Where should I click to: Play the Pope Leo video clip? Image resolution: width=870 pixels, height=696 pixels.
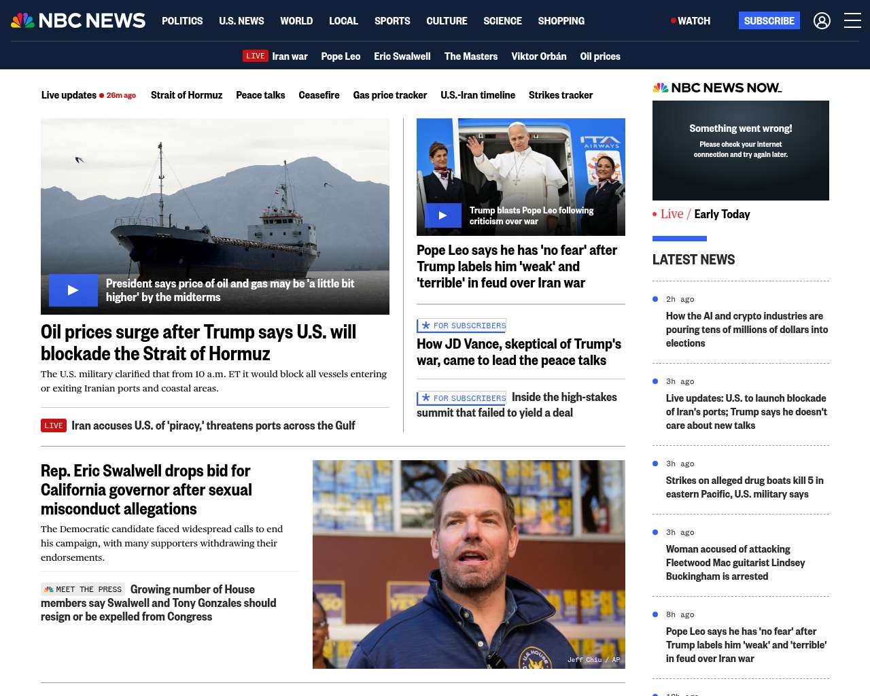click(x=442, y=215)
